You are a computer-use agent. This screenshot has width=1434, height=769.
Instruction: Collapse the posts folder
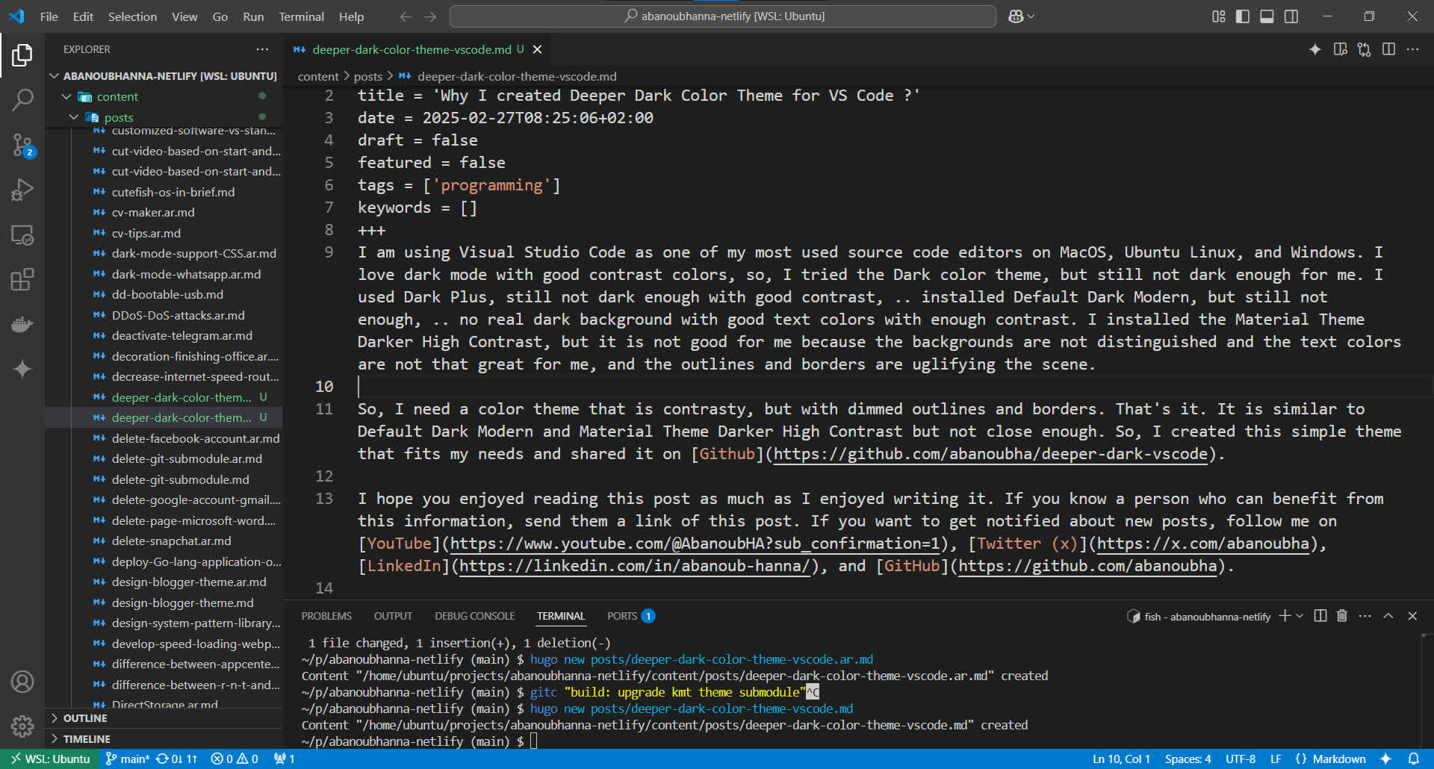tap(74, 117)
